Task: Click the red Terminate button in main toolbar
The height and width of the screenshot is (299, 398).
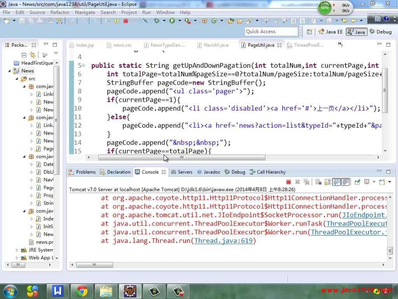Action: 126,21
